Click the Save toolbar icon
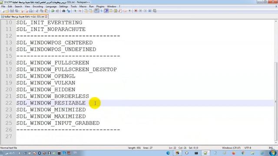This screenshot has width=278, height=156. [x=12, y=11]
